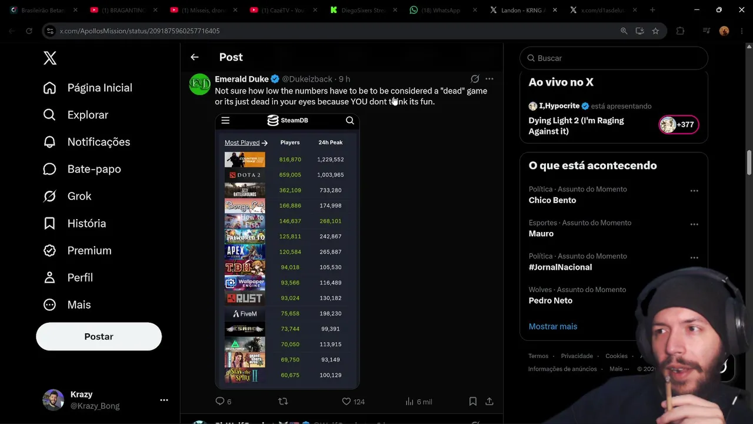Viewport: 753px width, 424px height.
Task: Click the Emerald Duke display name
Action: coord(242,79)
